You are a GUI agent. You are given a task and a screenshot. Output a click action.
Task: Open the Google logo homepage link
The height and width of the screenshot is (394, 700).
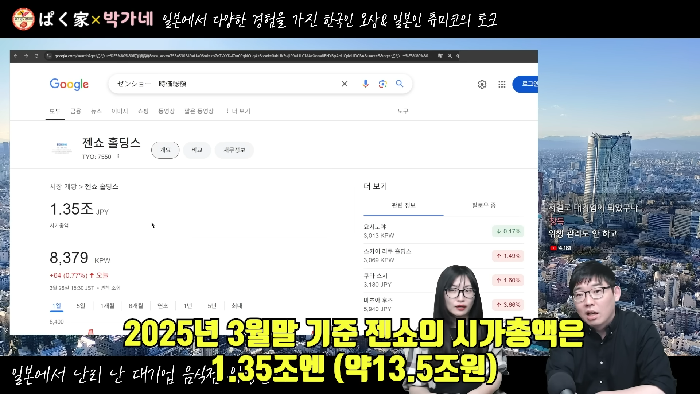69,84
